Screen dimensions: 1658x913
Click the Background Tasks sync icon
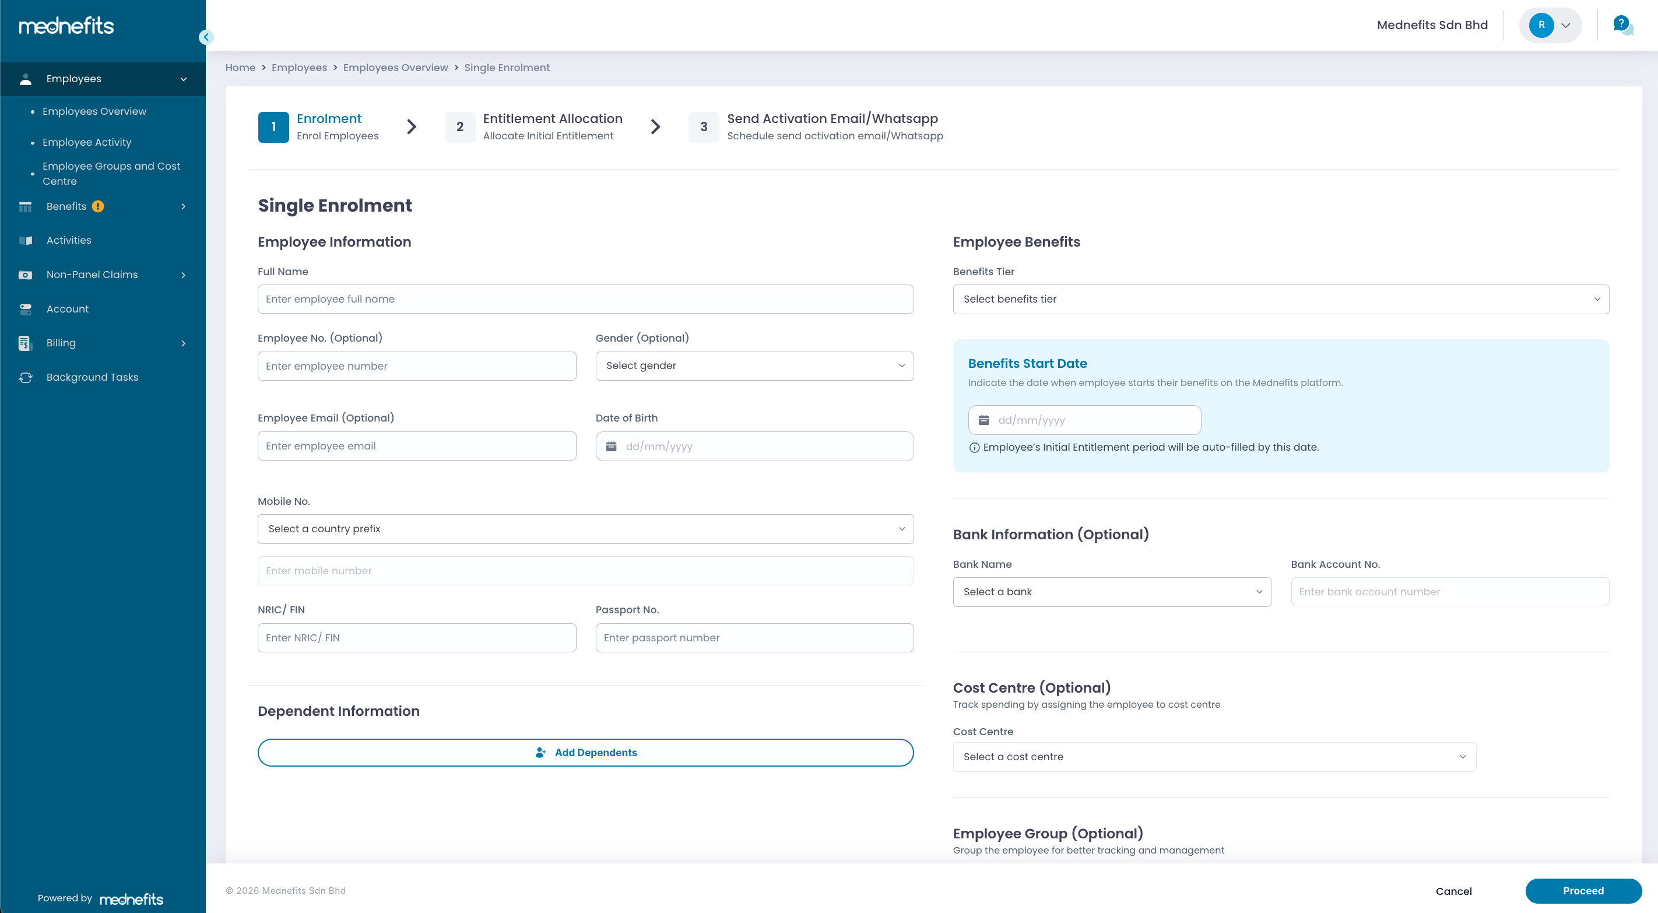click(x=26, y=377)
